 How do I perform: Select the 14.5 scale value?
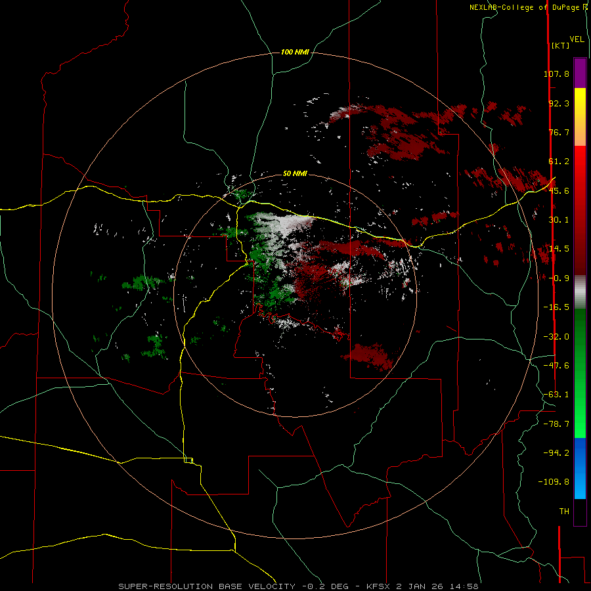pos(559,249)
